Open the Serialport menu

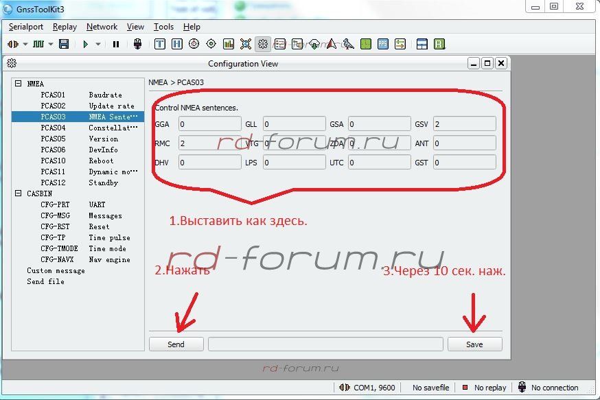tap(26, 27)
